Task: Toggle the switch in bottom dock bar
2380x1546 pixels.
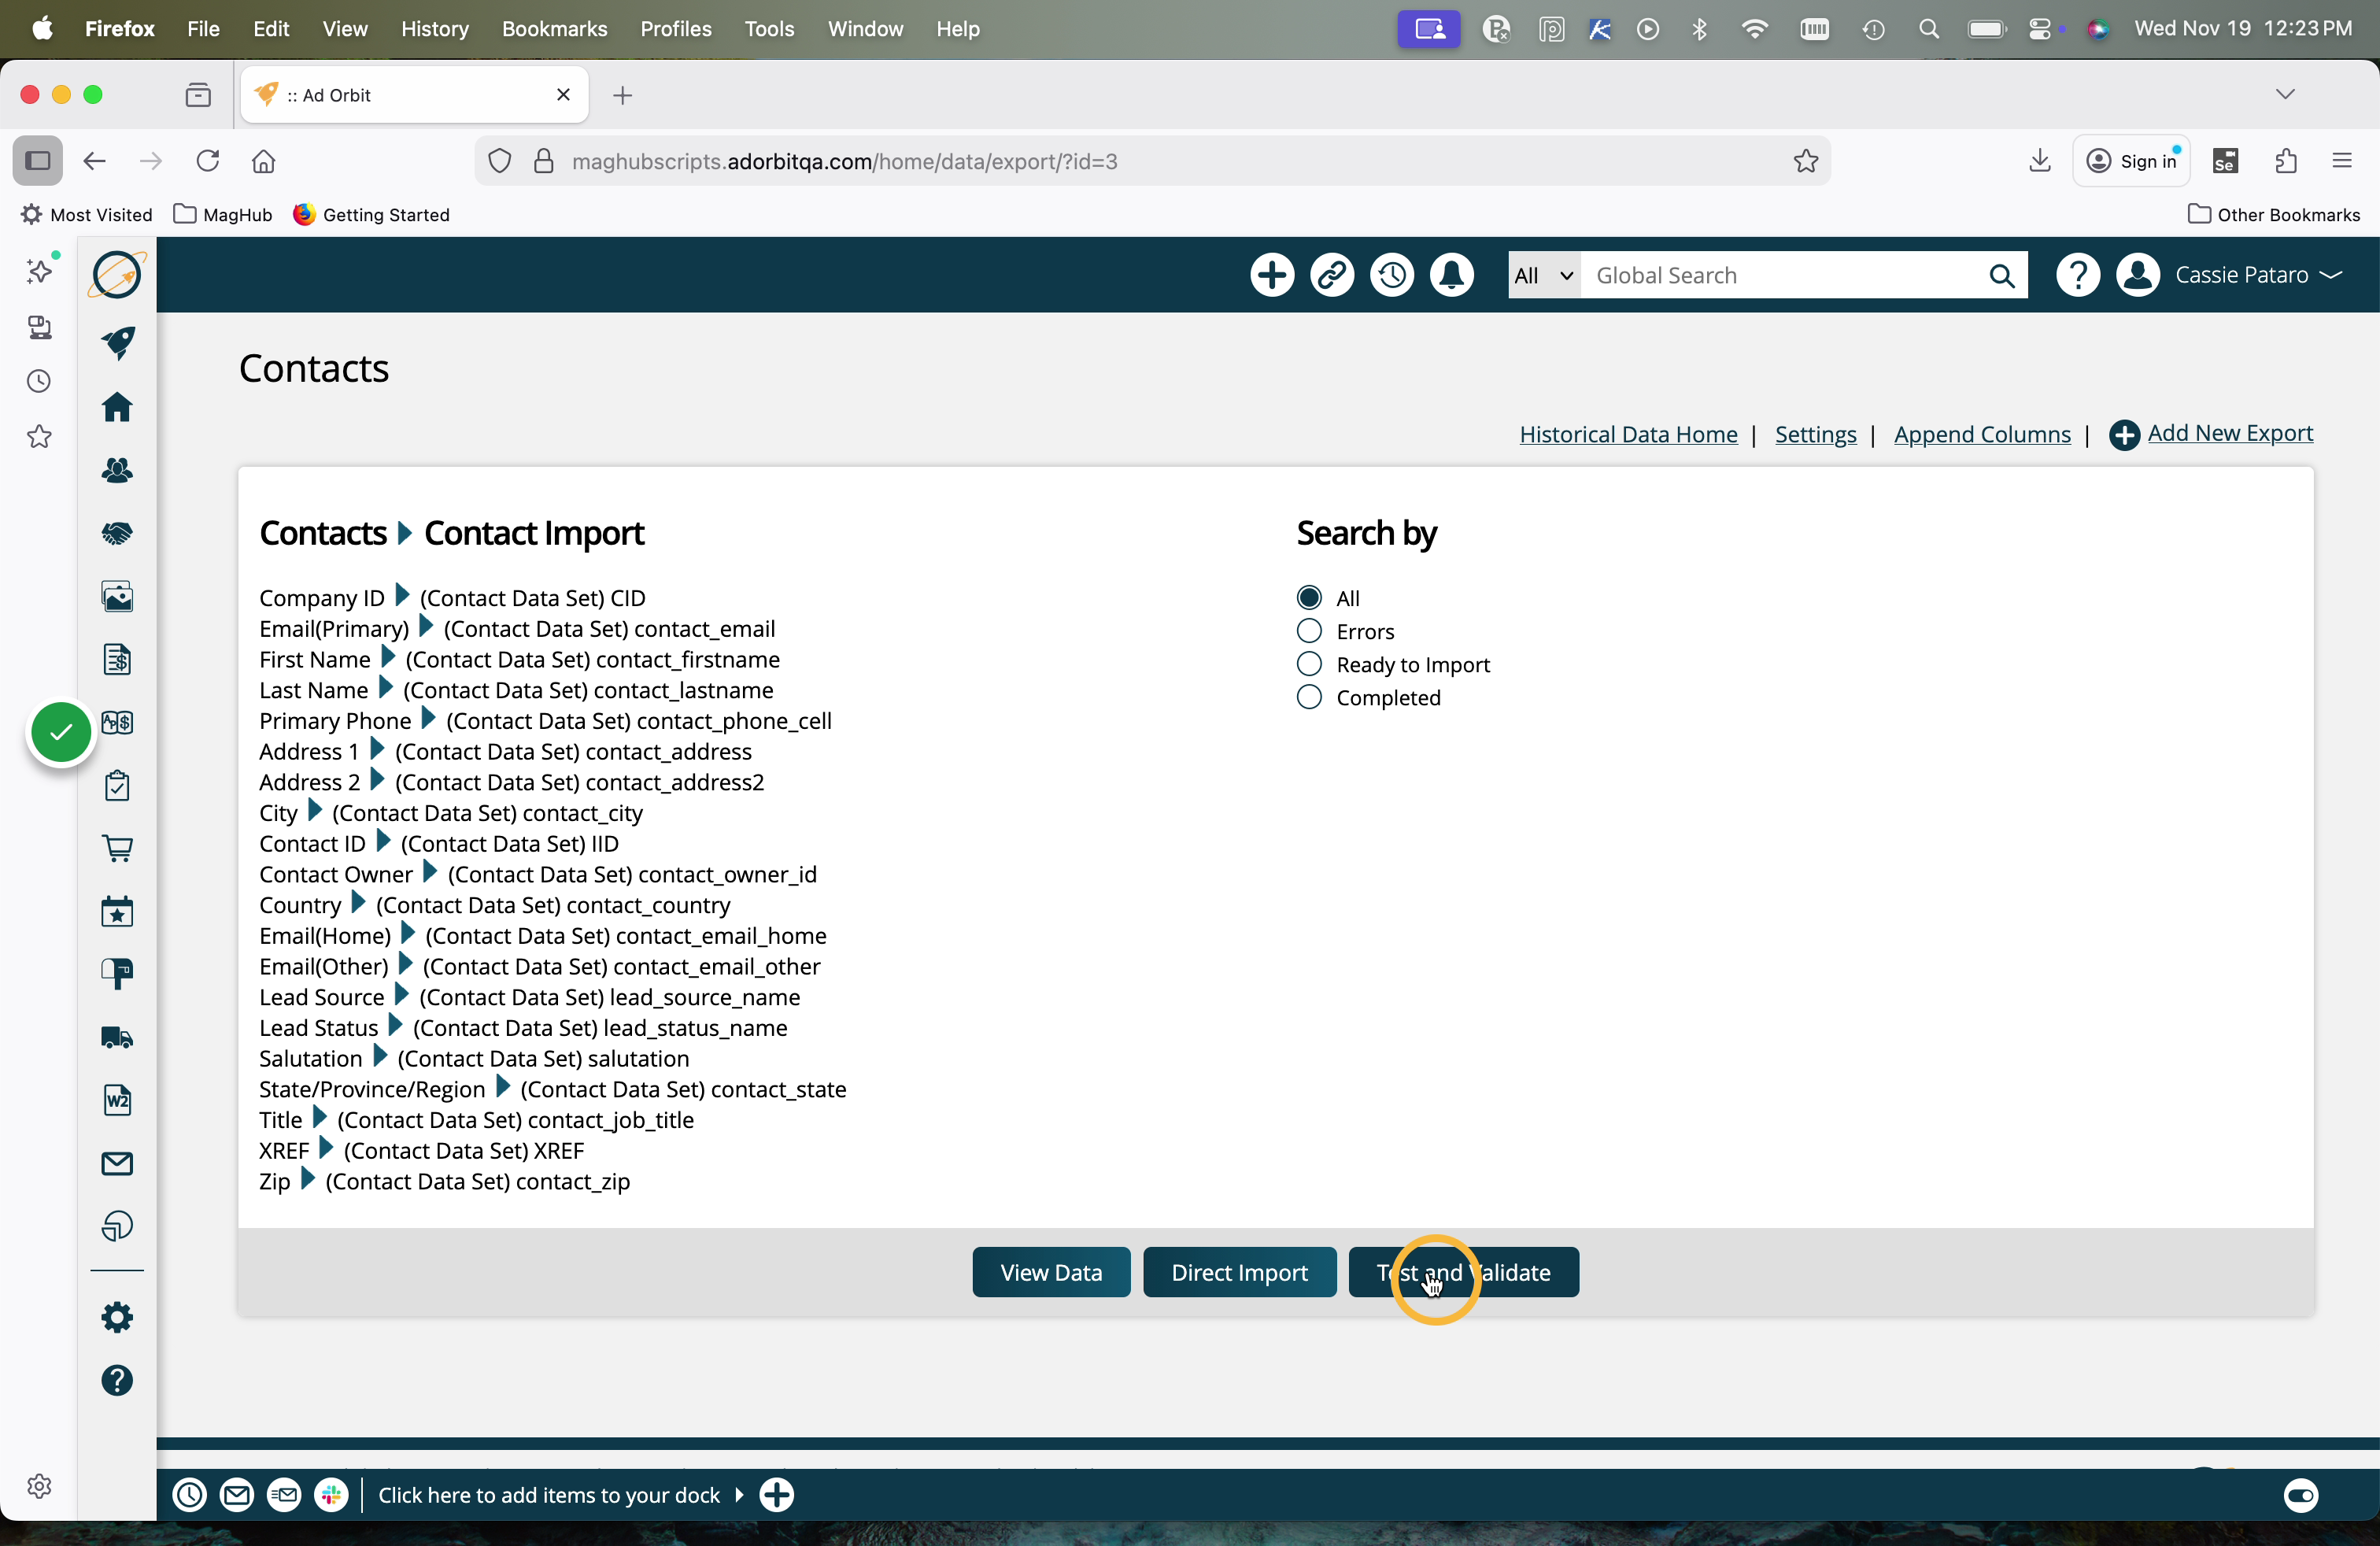Action: [x=2300, y=1494]
